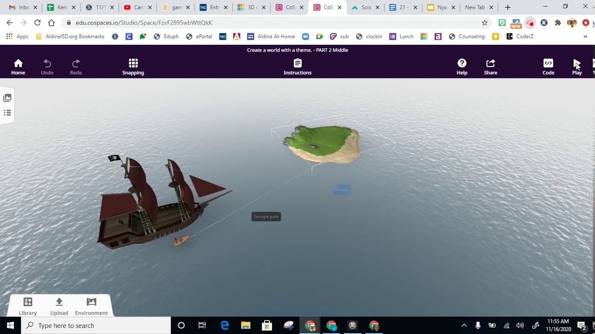Open the Zoom bookmark icon
Viewport: 595px width, 334px height.
tap(305, 37)
